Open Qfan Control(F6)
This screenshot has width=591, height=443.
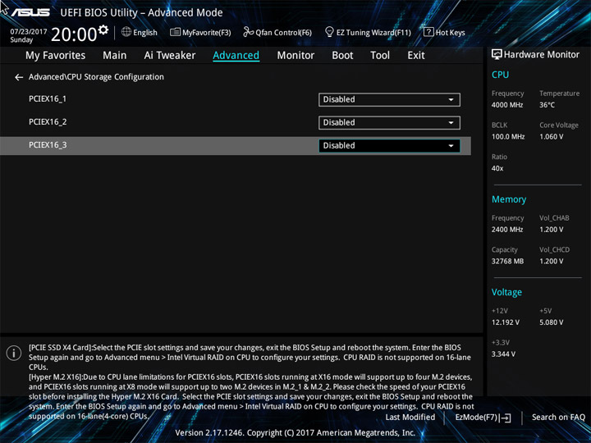[283, 33]
